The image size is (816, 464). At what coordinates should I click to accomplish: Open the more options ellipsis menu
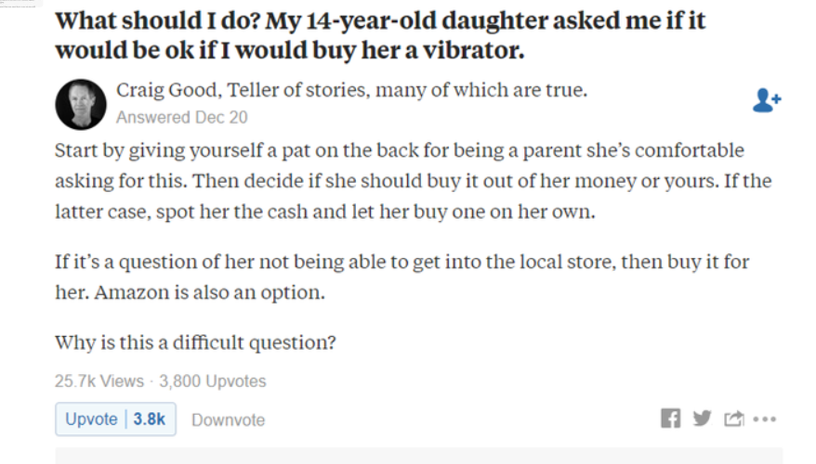(x=765, y=419)
